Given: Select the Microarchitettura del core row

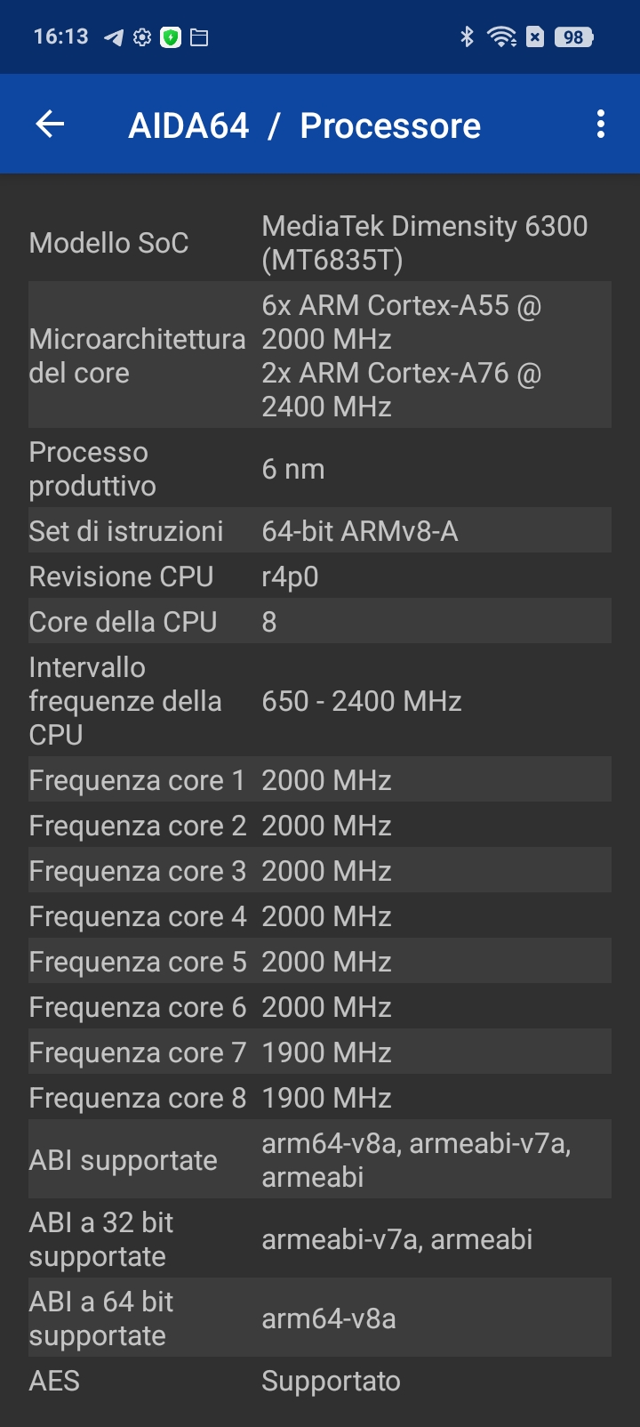Looking at the screenshot, I should 320,356.
